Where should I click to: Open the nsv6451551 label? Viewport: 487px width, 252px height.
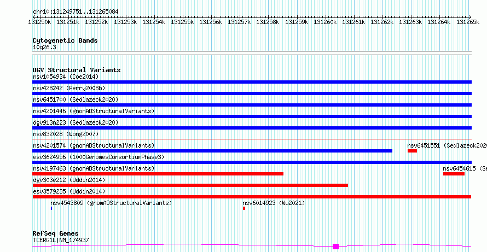click(447, 145)
